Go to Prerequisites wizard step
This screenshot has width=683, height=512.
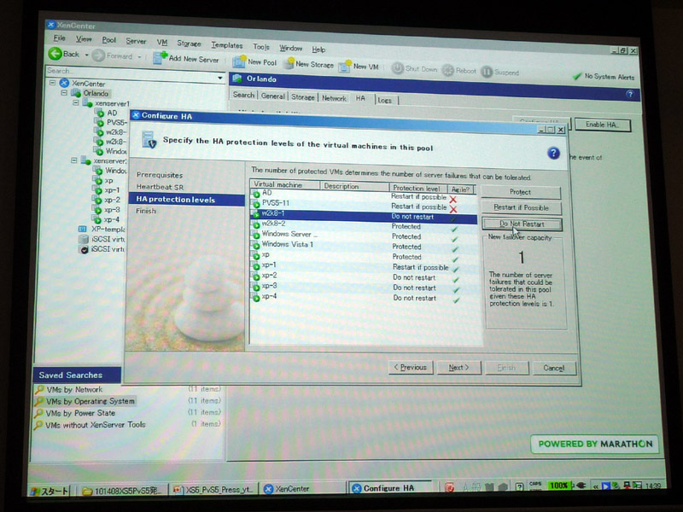click(160, 175)
